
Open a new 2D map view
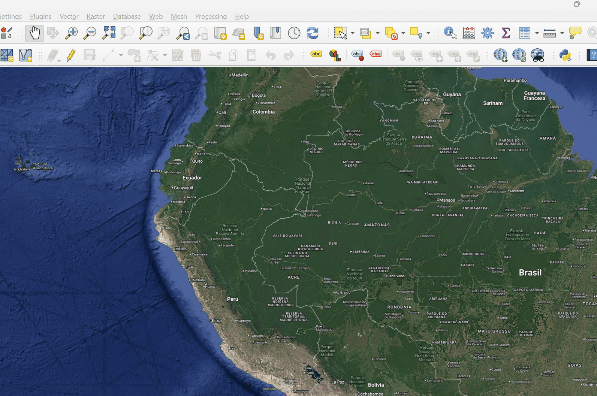(x=220, y=33)
